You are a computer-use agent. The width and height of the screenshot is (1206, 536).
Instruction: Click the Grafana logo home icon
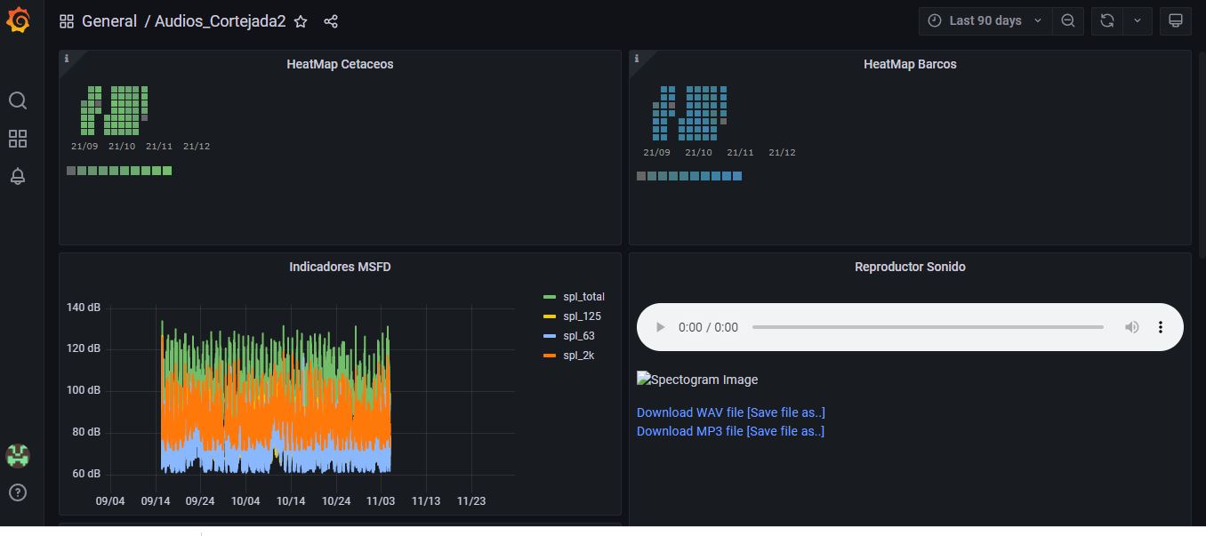(x=18, y=20)
